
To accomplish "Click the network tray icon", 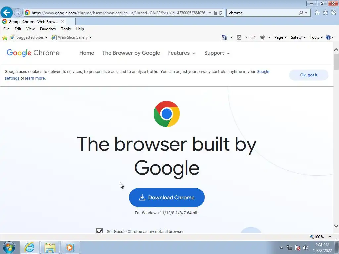I will 289,248.
